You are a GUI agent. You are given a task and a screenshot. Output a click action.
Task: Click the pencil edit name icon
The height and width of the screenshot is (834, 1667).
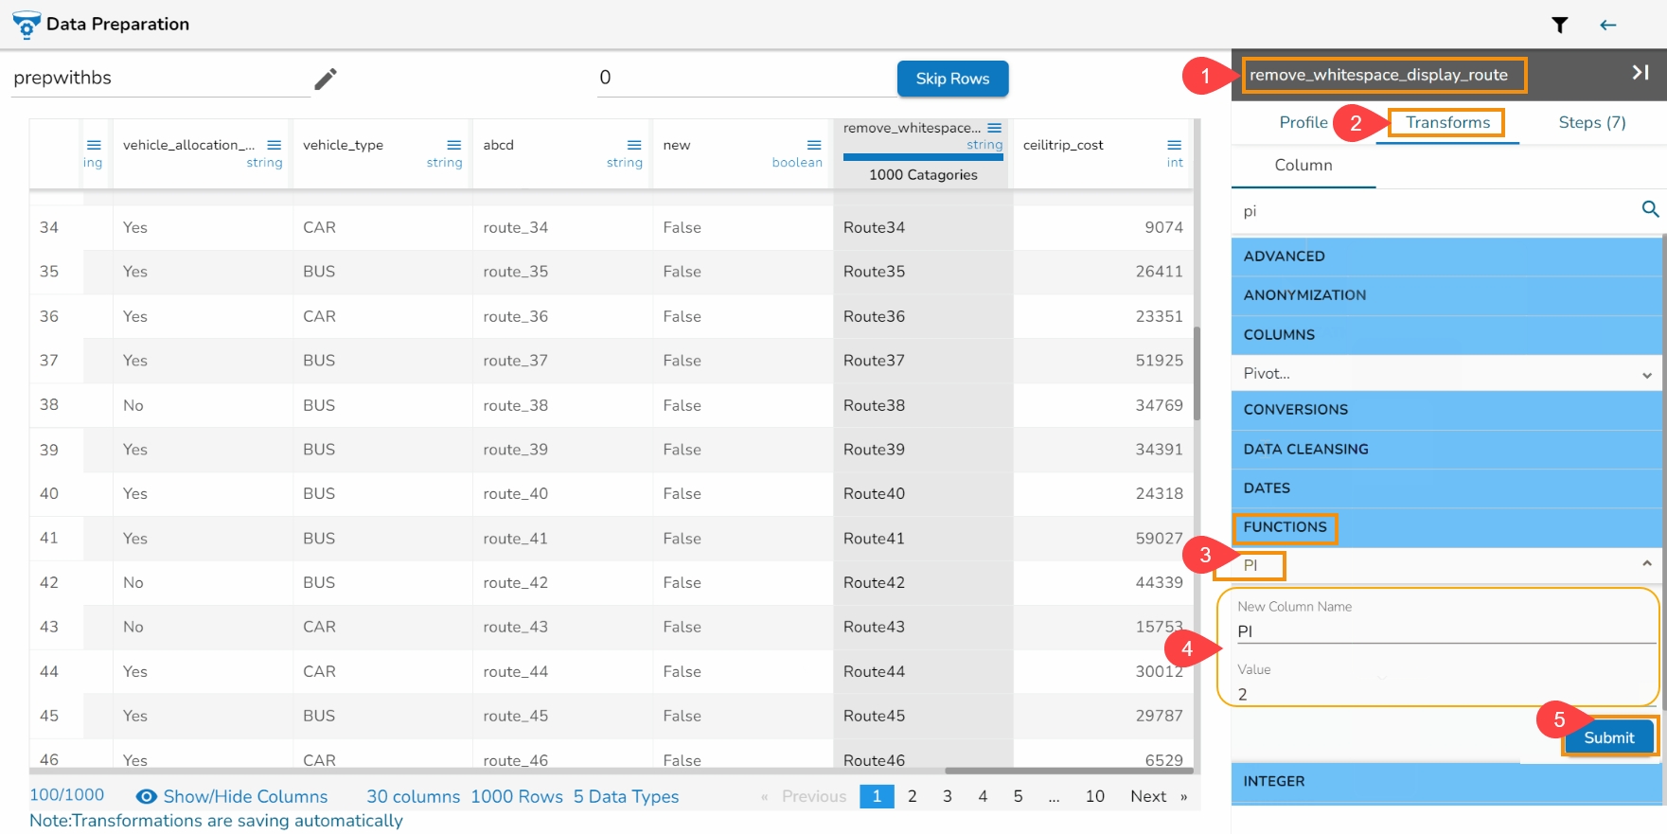click(x=326, y=79)
